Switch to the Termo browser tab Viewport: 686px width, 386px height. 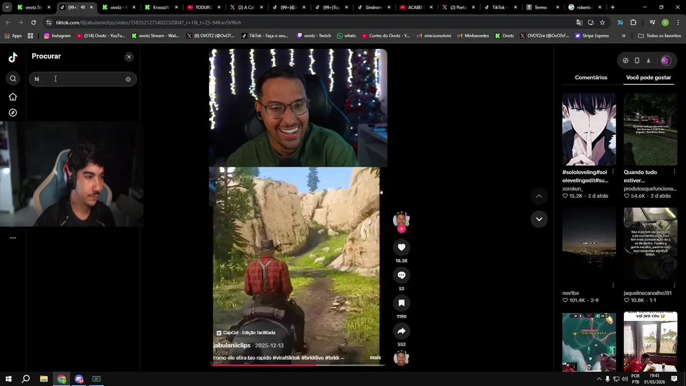click(542, 8)
